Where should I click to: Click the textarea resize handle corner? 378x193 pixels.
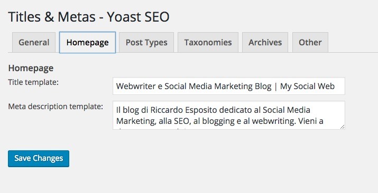coord(343,127)
